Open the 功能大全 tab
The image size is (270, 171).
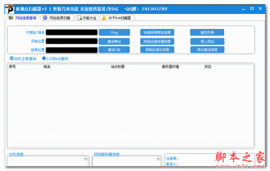[x=87, y=18]
